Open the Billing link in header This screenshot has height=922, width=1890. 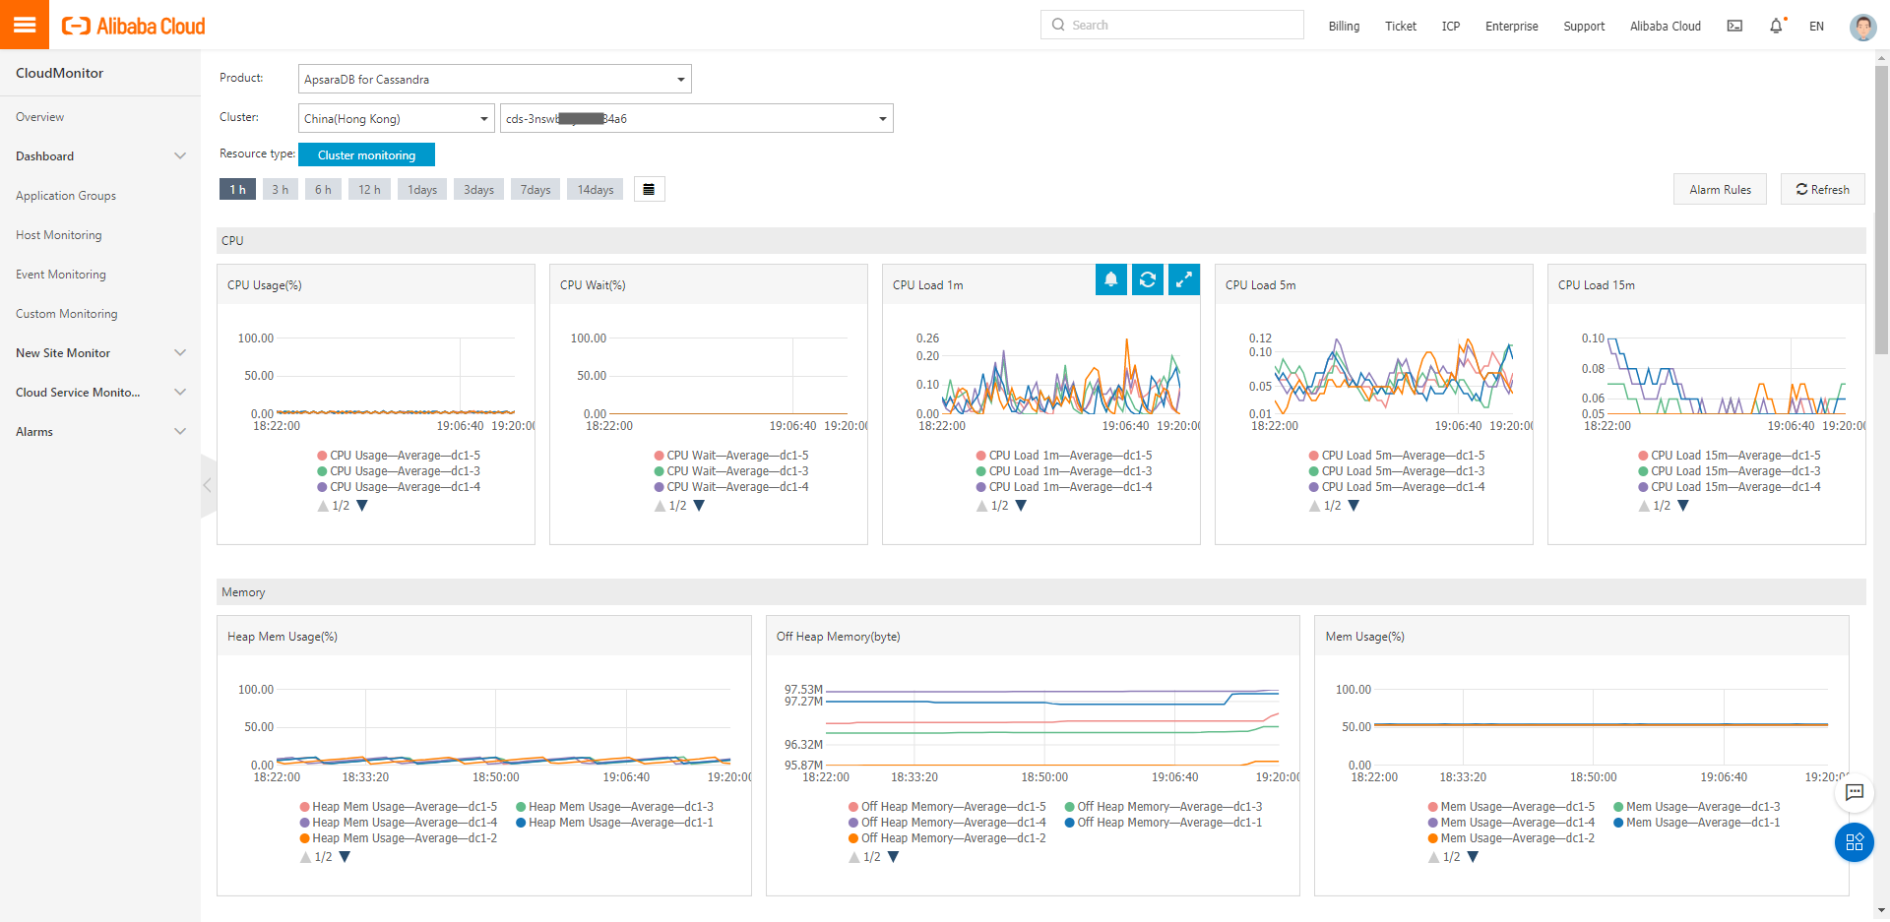pyautogui.click(x=1344, y=27)
